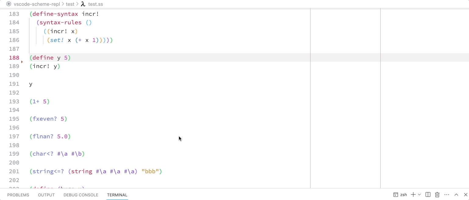Close the bottom panel
Viewport: 469px width, 200px height.
coord(466,195)
